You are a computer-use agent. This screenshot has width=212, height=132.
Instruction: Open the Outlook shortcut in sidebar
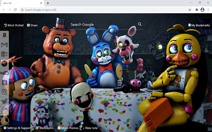click(x=4, y=54)
